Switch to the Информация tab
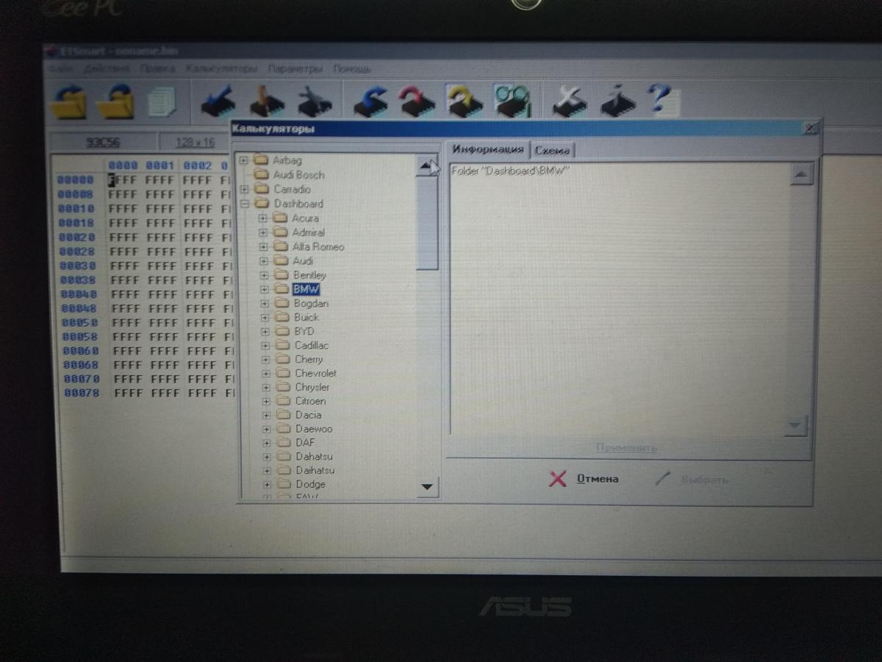 pos(488,149)
